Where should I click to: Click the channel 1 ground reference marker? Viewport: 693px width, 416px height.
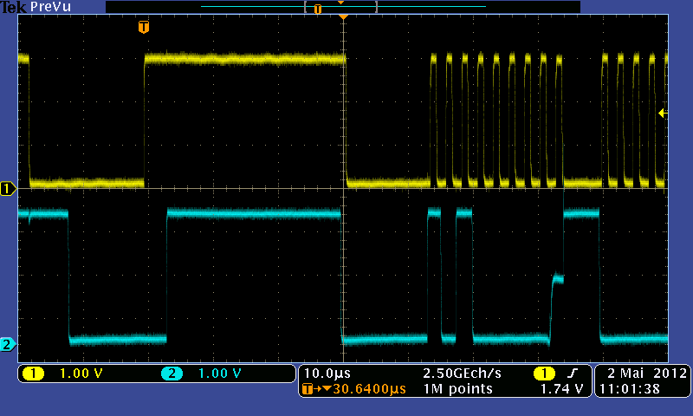click(x=8, y=189)
